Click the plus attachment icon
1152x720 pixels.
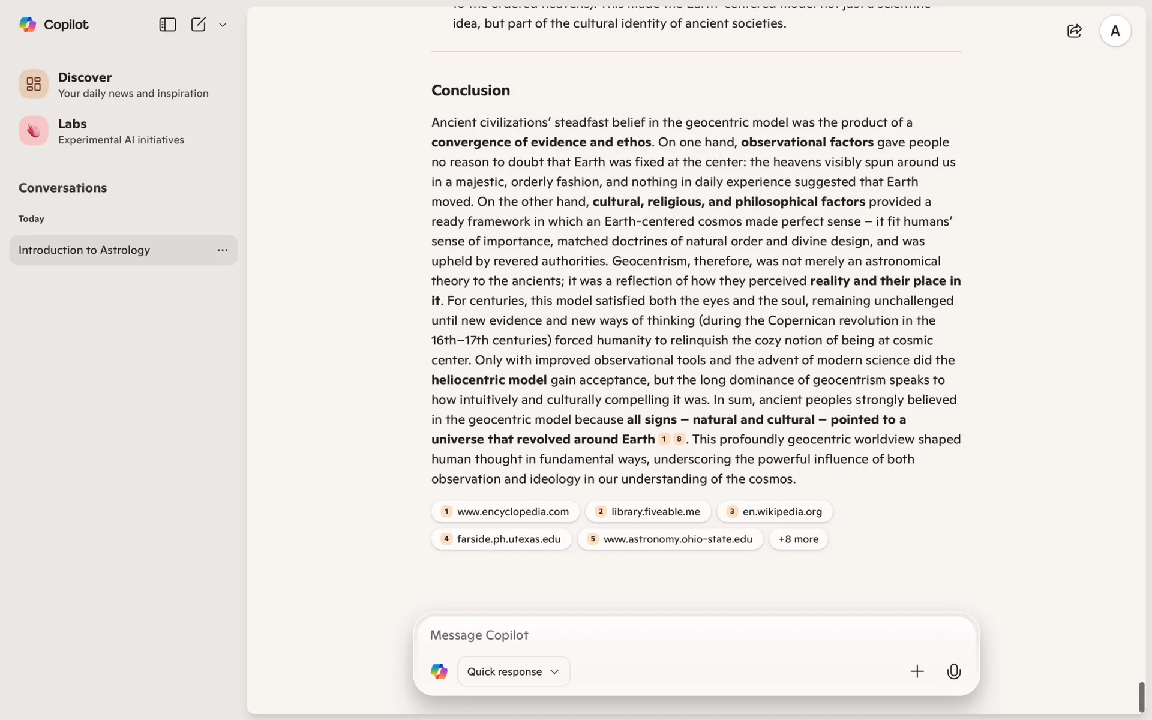coord(917,671)
